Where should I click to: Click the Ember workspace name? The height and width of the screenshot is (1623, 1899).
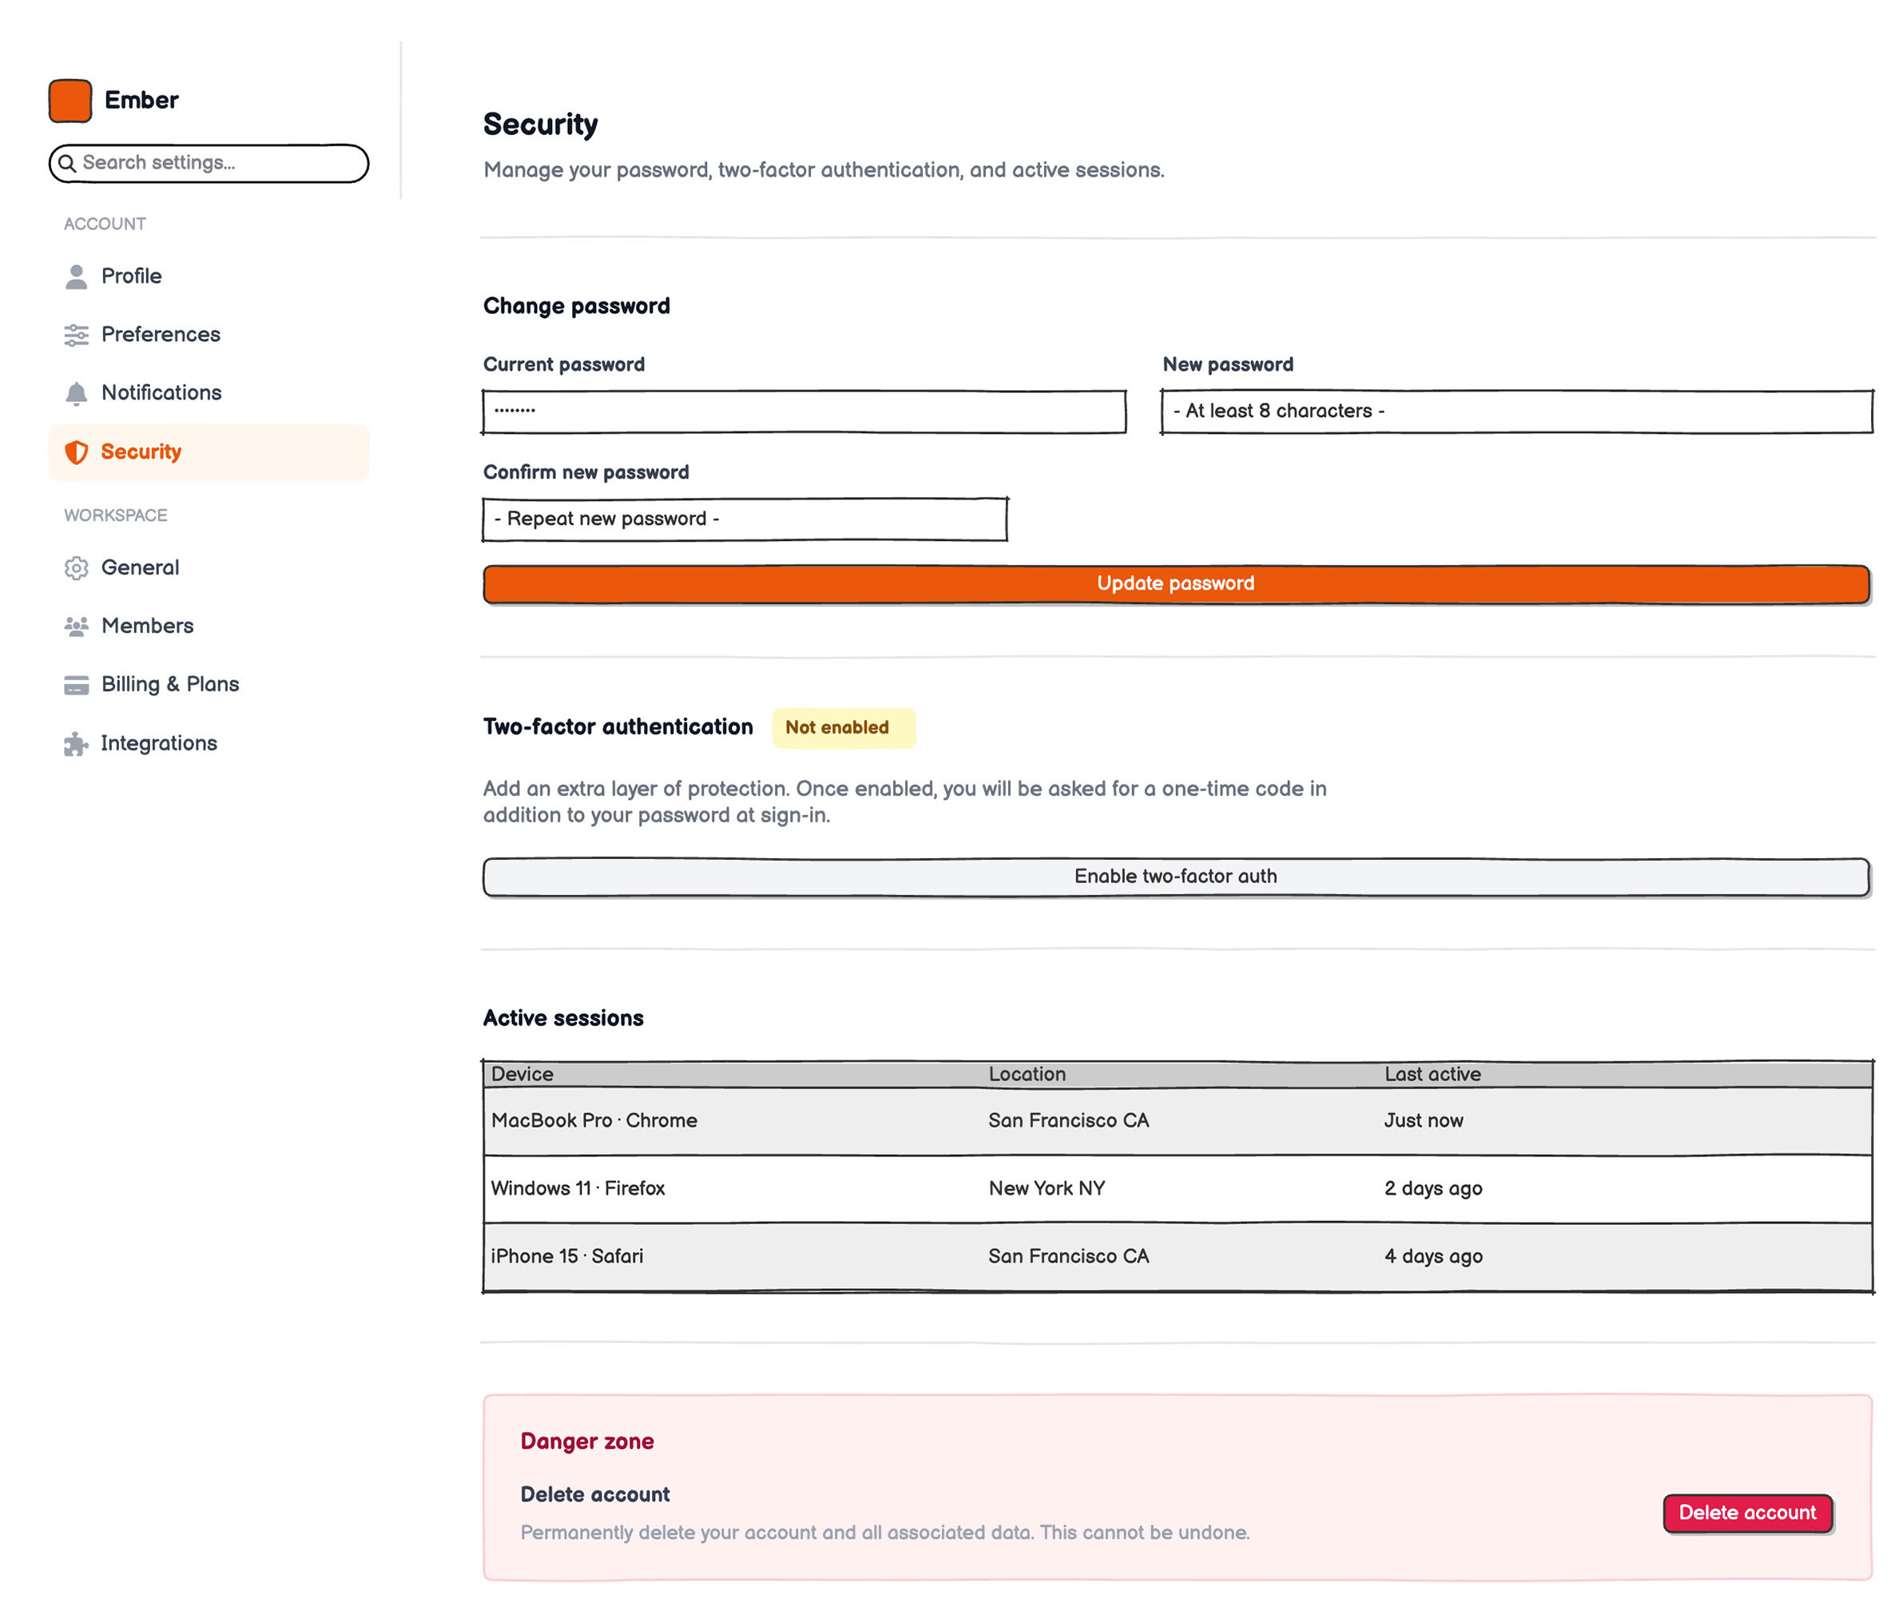[x=141, y=100]
